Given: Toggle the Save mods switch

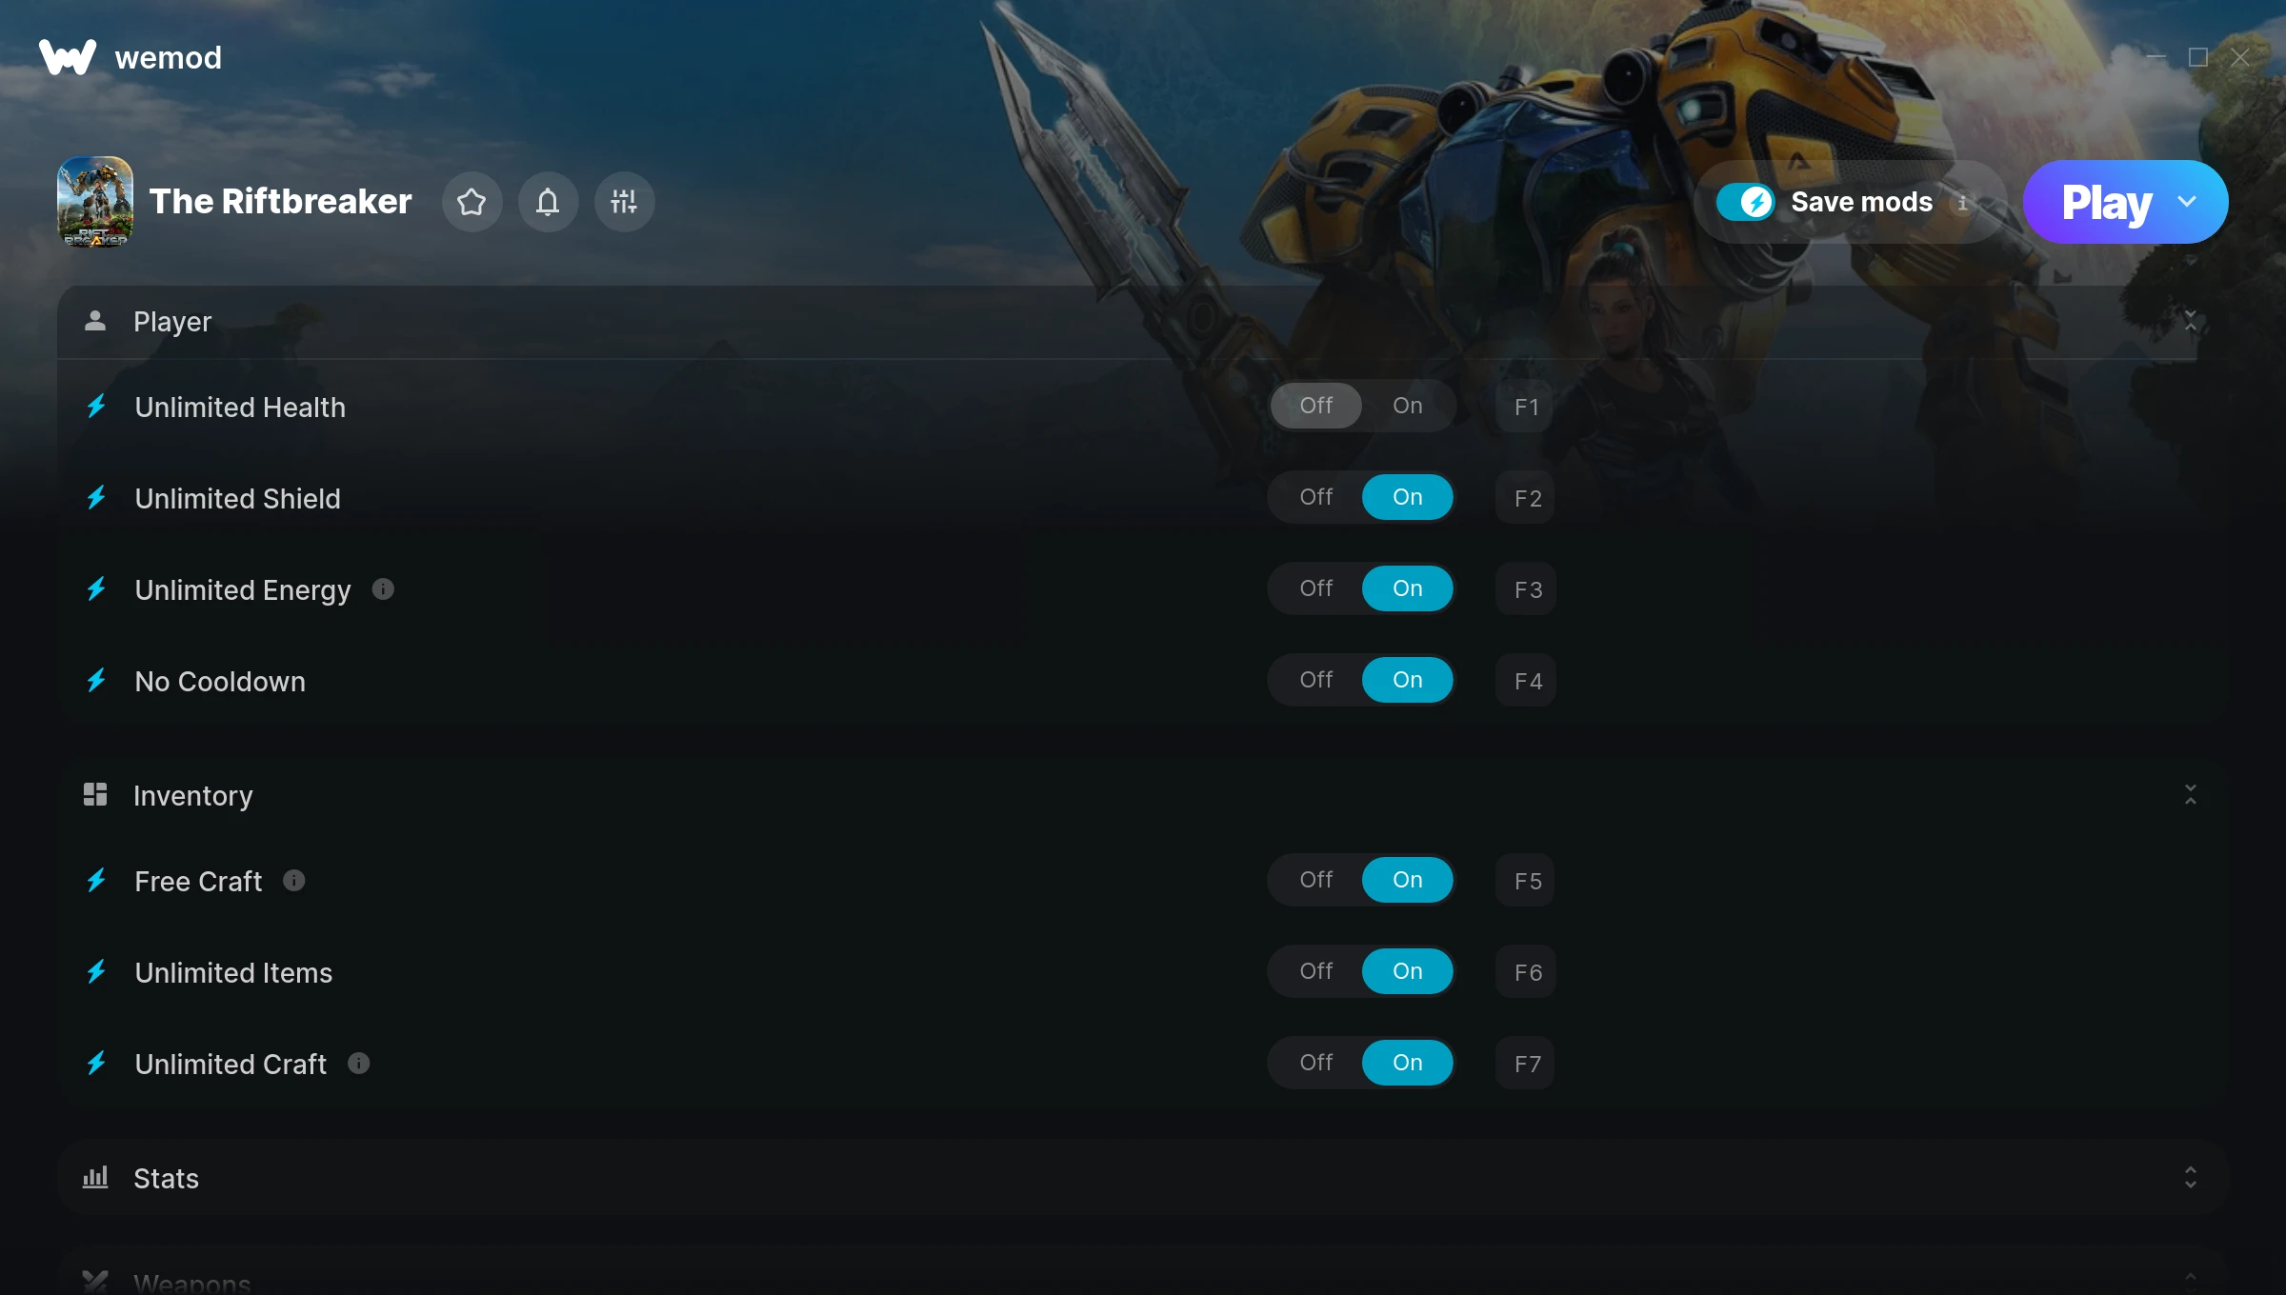Looking at the screenshot, I should coord(1745,202).
